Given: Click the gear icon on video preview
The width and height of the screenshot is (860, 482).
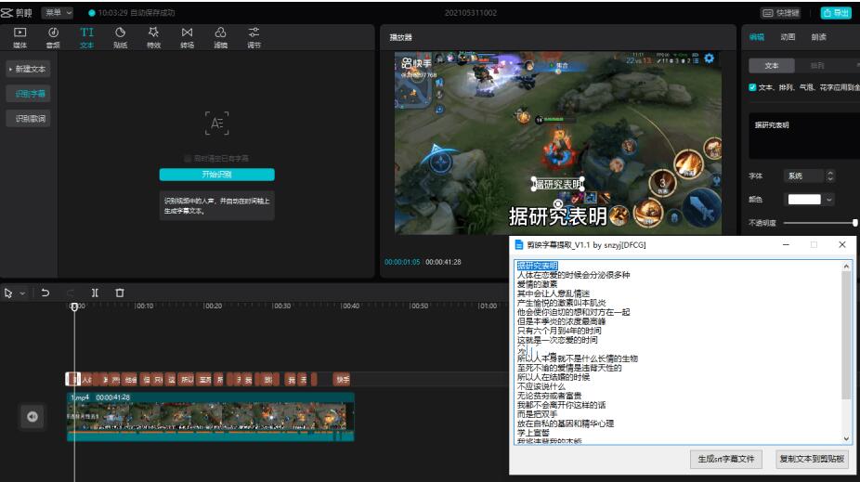Looking at the screenshot, I should point(710,59).
